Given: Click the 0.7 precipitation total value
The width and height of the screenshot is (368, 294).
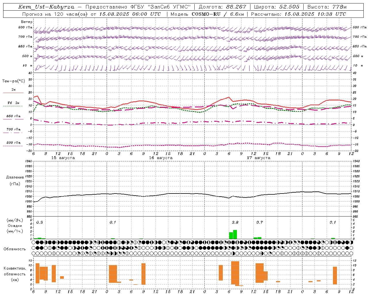Looking at the screenshot, I should 260,223.
